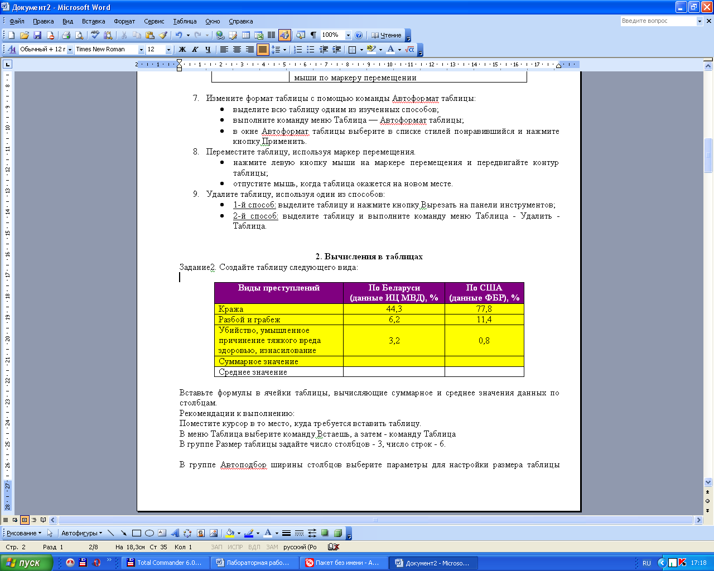Toggle ЗАП macro recording in status bar

216,548
